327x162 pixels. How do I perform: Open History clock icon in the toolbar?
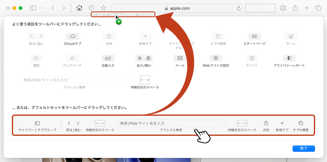[91, 8]
